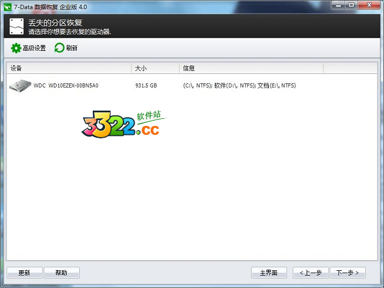Sort by the 设备 column header
Image resolution: width=384 pixels, height=288 pixels.
click(69, 68)
